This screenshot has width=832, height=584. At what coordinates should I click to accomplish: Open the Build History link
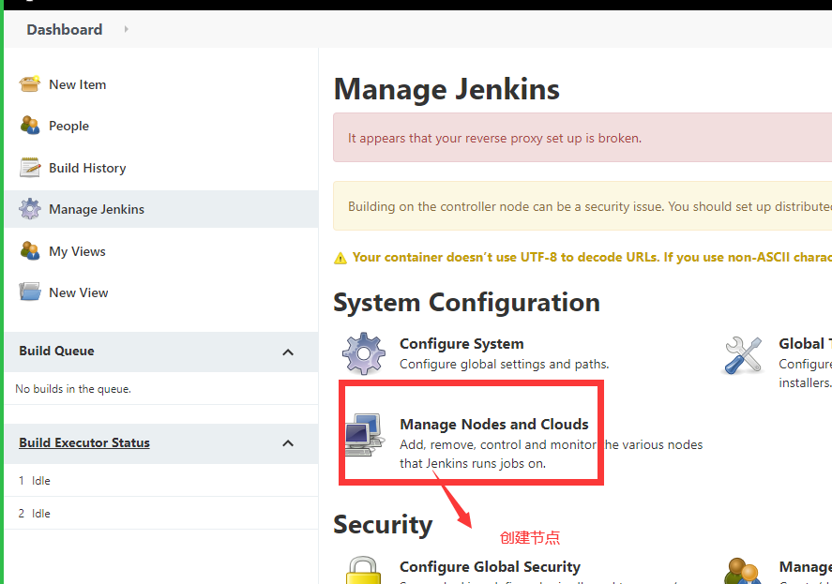[x=87, y=168]
